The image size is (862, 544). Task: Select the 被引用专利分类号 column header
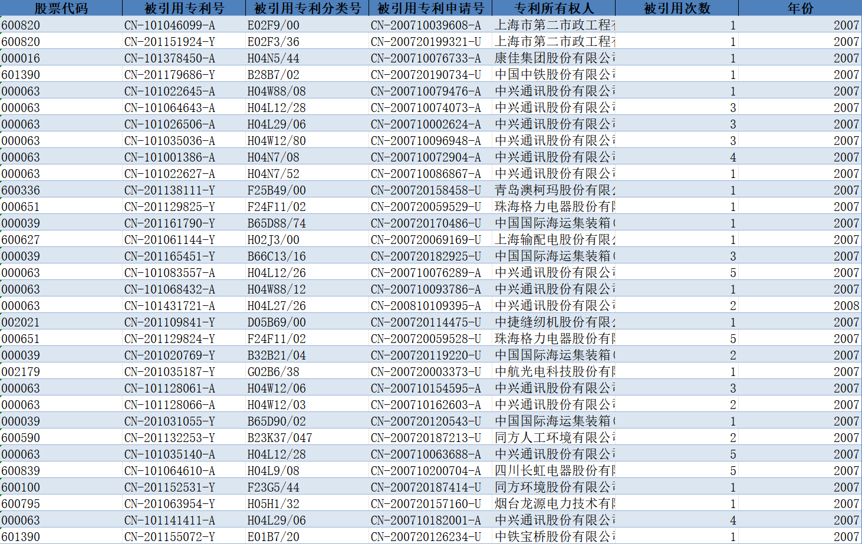307,8
